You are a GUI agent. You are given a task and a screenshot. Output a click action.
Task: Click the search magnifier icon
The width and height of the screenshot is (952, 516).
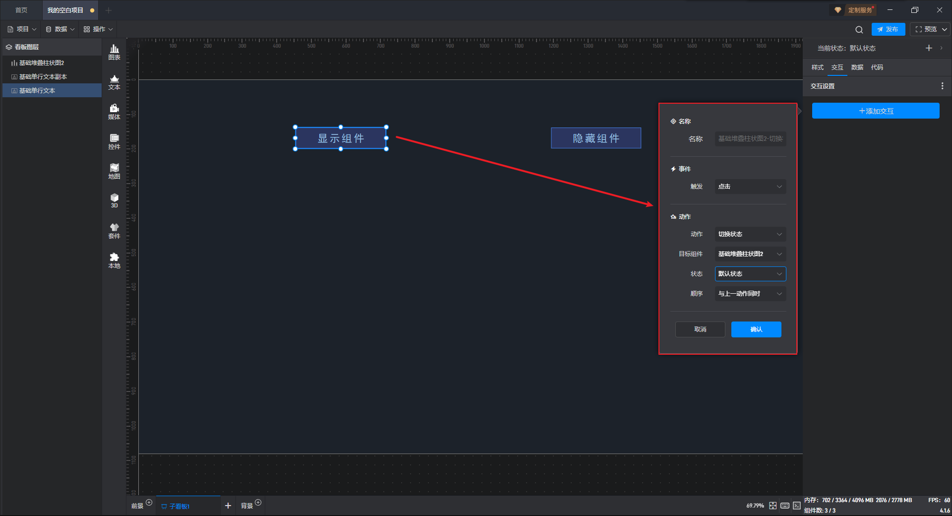pyautogui.click(x=859, y=30)
